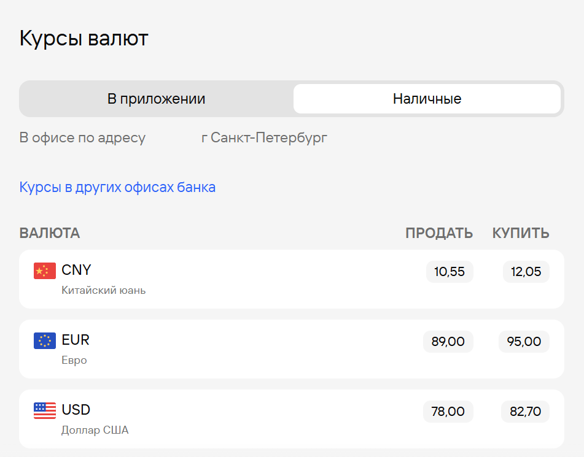Click the United States flag icon

point(45,410)
